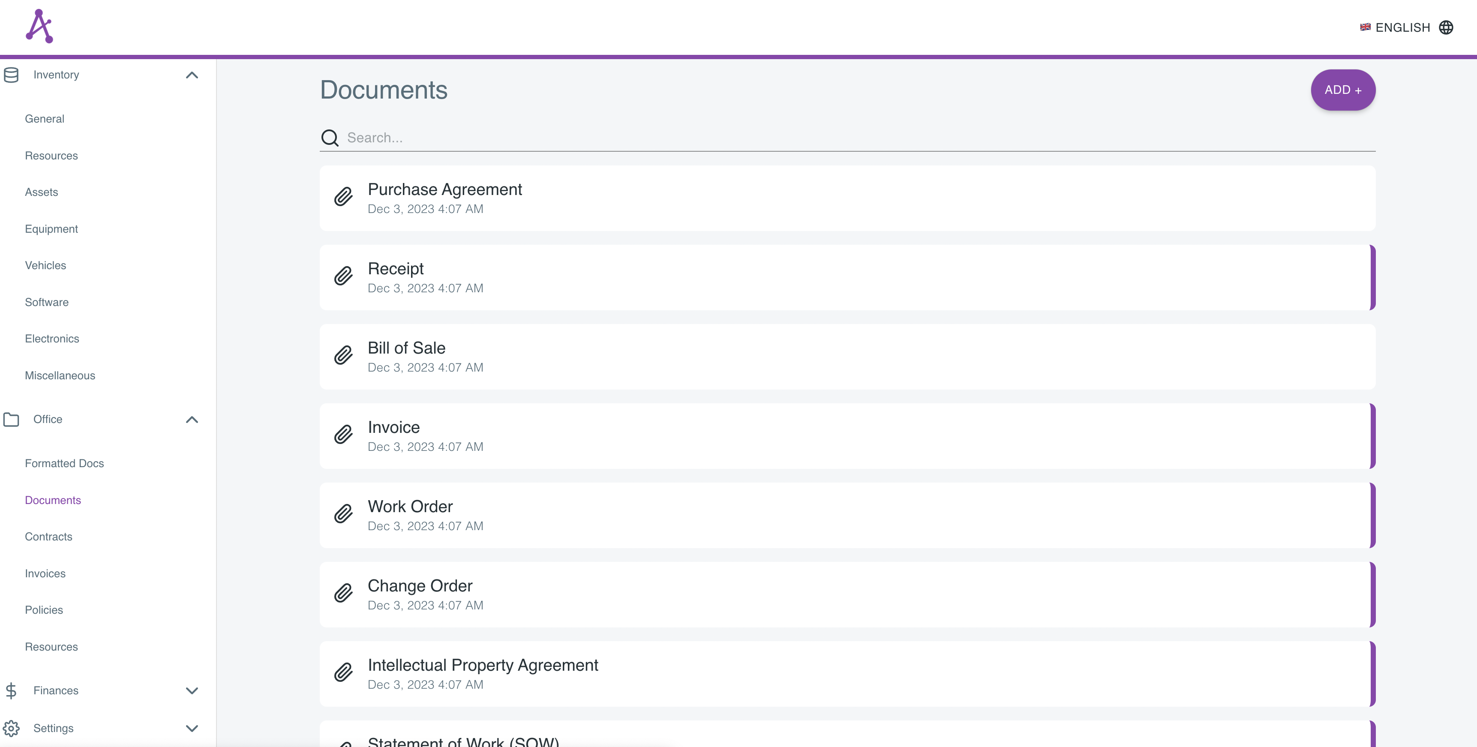Screen dimensions: 1477x747
Task: Open the Bill of Sale document
Action: pyautogui.click(x=406, y=348)
